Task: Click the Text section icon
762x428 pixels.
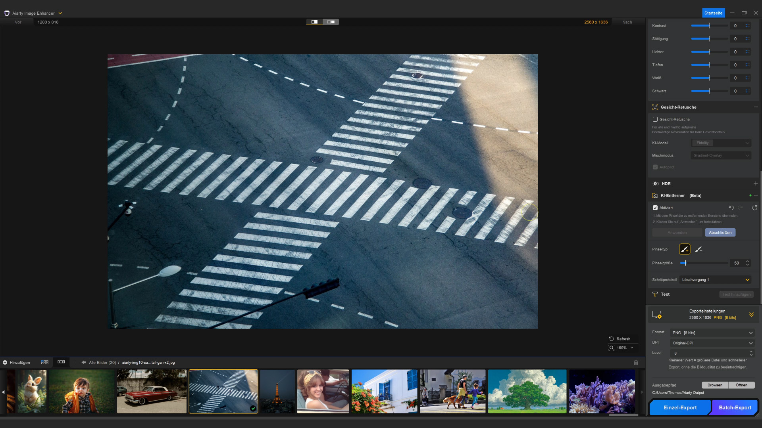Action: pyautogui.click(x=655, y=294)
